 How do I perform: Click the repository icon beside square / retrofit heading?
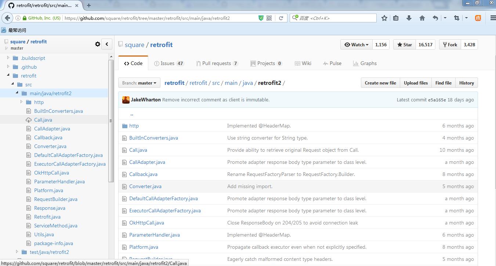[120, 44]
